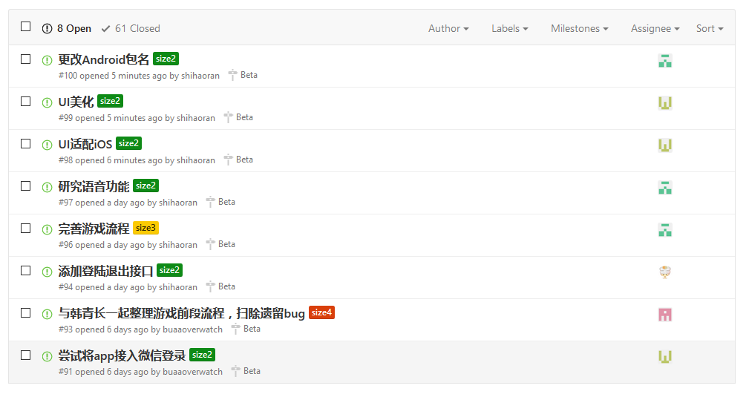The width and height of the screenshot is (749, 397).
Task: Tick the checkbox for issue 完善游戏流程
Action: (26, 229)
